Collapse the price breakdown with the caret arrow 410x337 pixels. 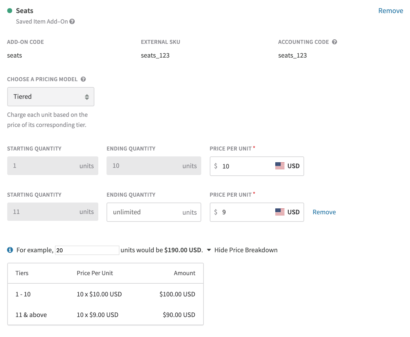point(209,250)
